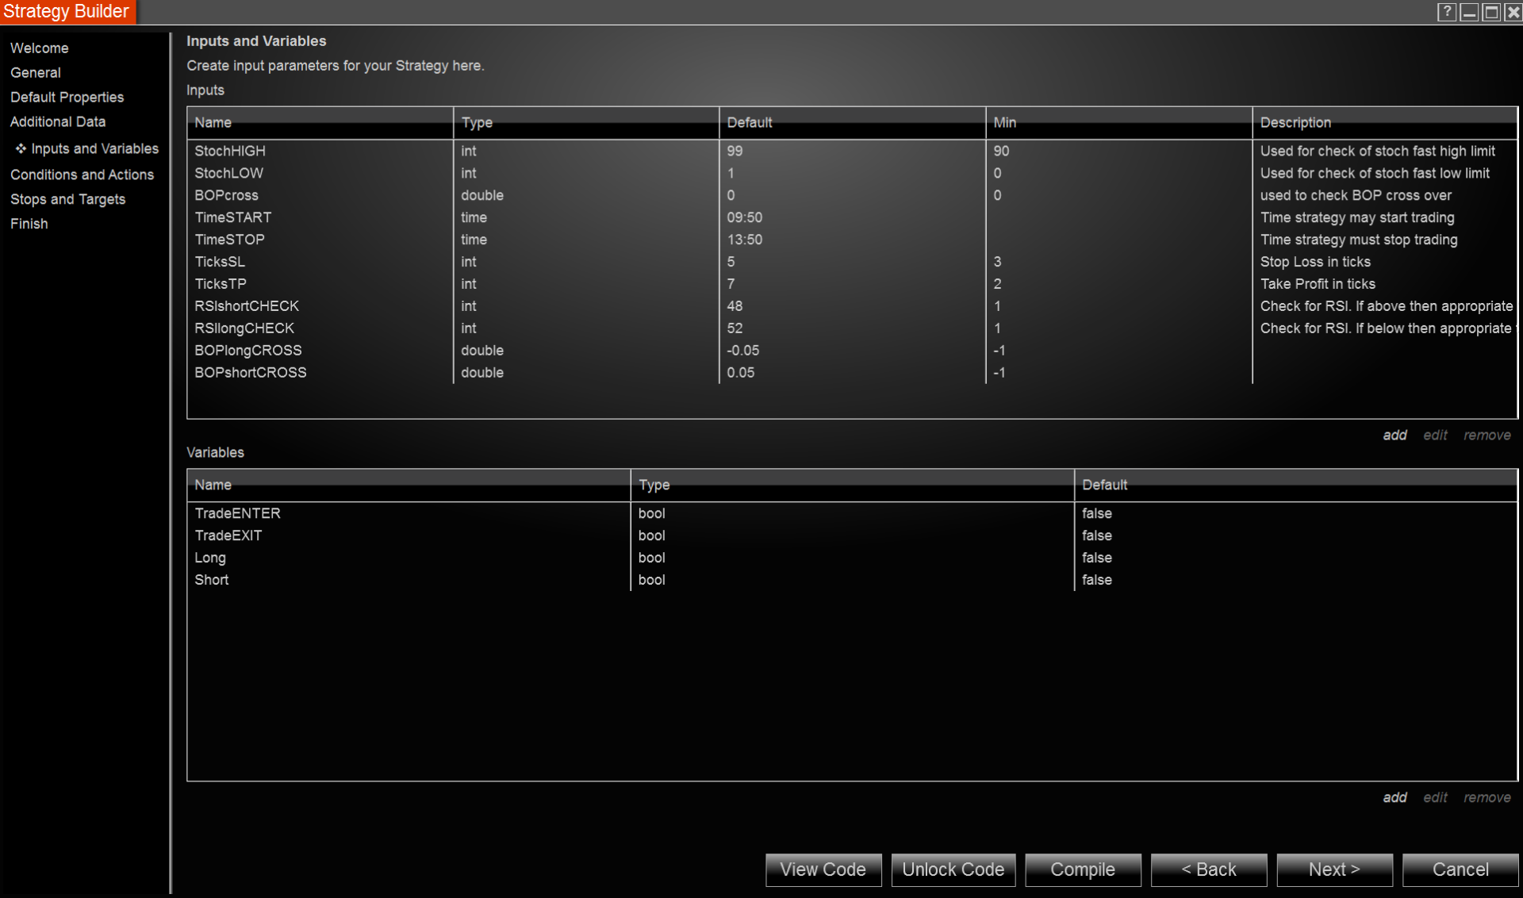Click remove link under Inputs table
The height and width of the screenshot is (898, 1523).
(1487, 436)
